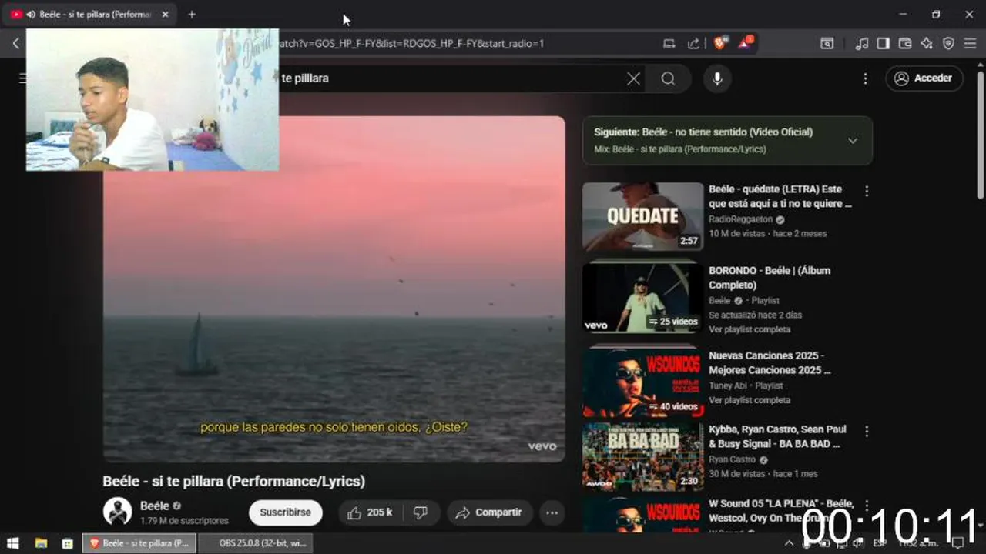
Task: Open the browser hamburger main menu
Action: pos(970,44)
